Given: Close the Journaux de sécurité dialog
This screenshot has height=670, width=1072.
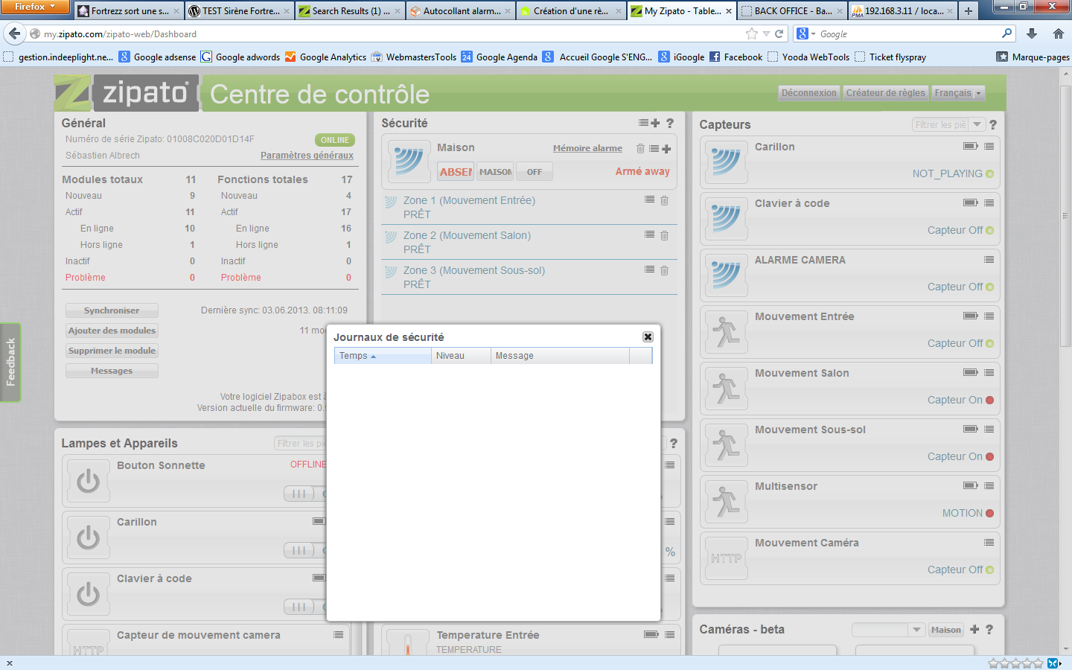Looking at the screenshot, I should 648,337.
